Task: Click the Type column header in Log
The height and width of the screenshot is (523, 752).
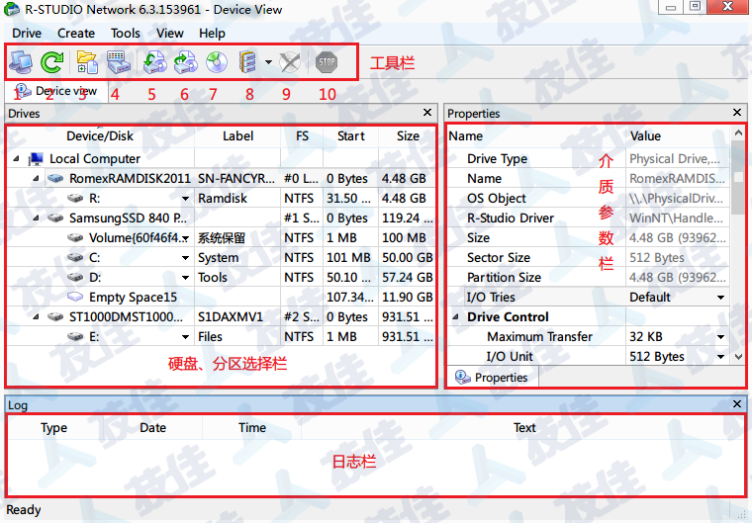Action: 53,428
